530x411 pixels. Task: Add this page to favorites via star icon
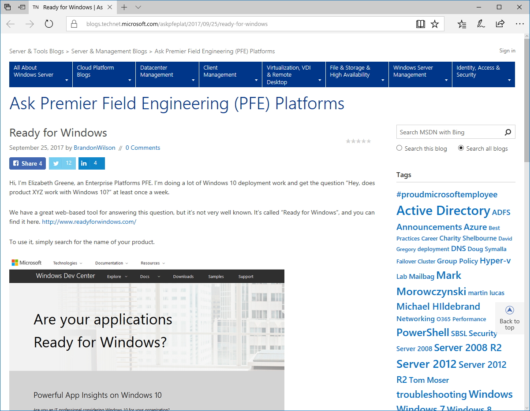(435, 24)
